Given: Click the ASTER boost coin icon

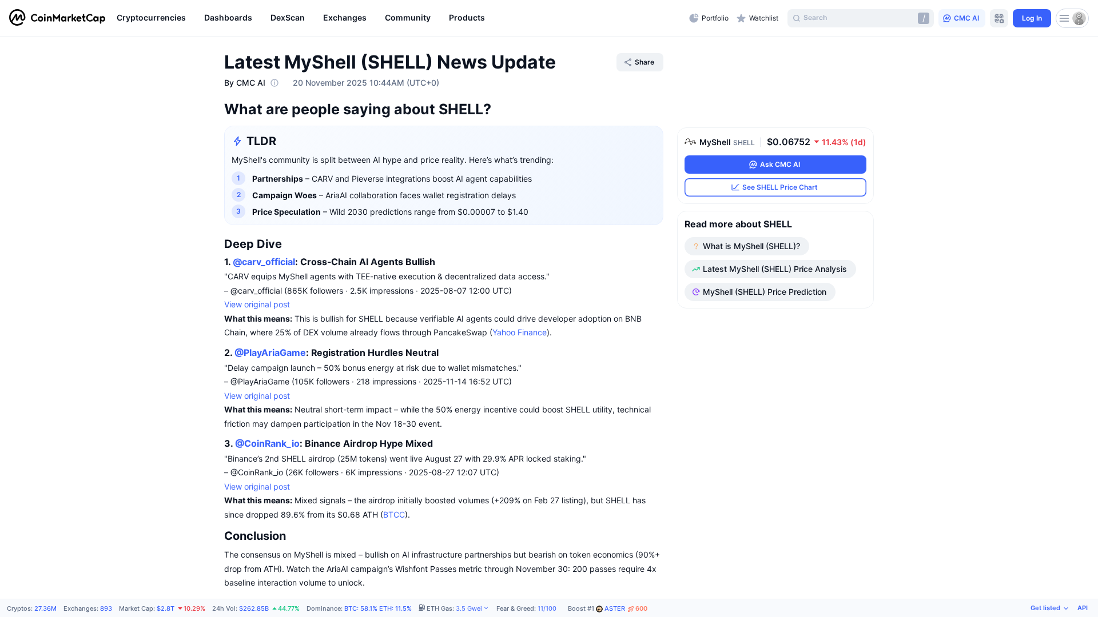Looking at the screenshot, I should coord(599,609).
